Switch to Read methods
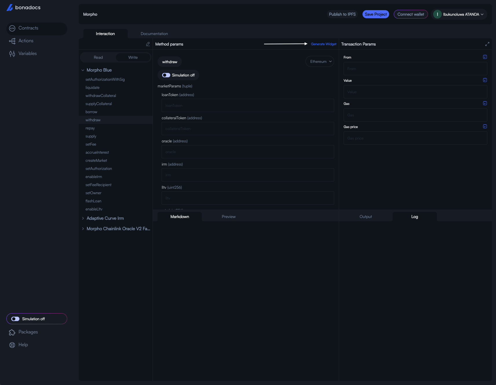Image resolution: width=496 pixels, height=385 pixels. click(98, 57)
